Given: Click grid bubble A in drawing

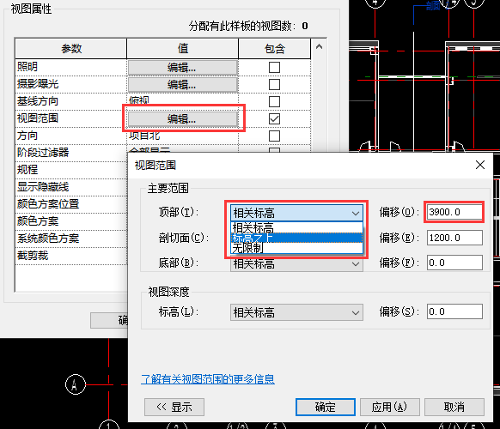Looking at the screenshot, I should pyautogui.click(x=76, y=384).
